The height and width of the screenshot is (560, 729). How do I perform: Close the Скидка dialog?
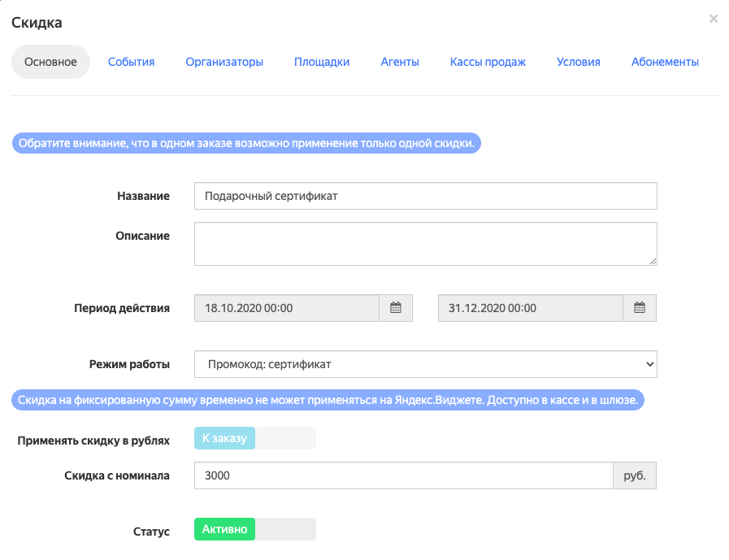click(714, 19)
